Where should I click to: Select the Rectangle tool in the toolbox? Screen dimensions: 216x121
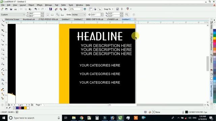(x=2, y=49)
